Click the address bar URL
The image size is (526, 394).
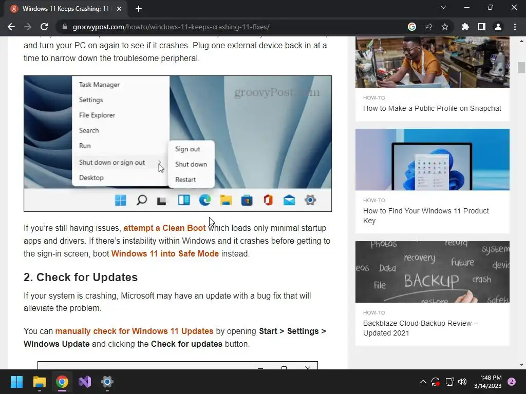(x=171, y=27)
